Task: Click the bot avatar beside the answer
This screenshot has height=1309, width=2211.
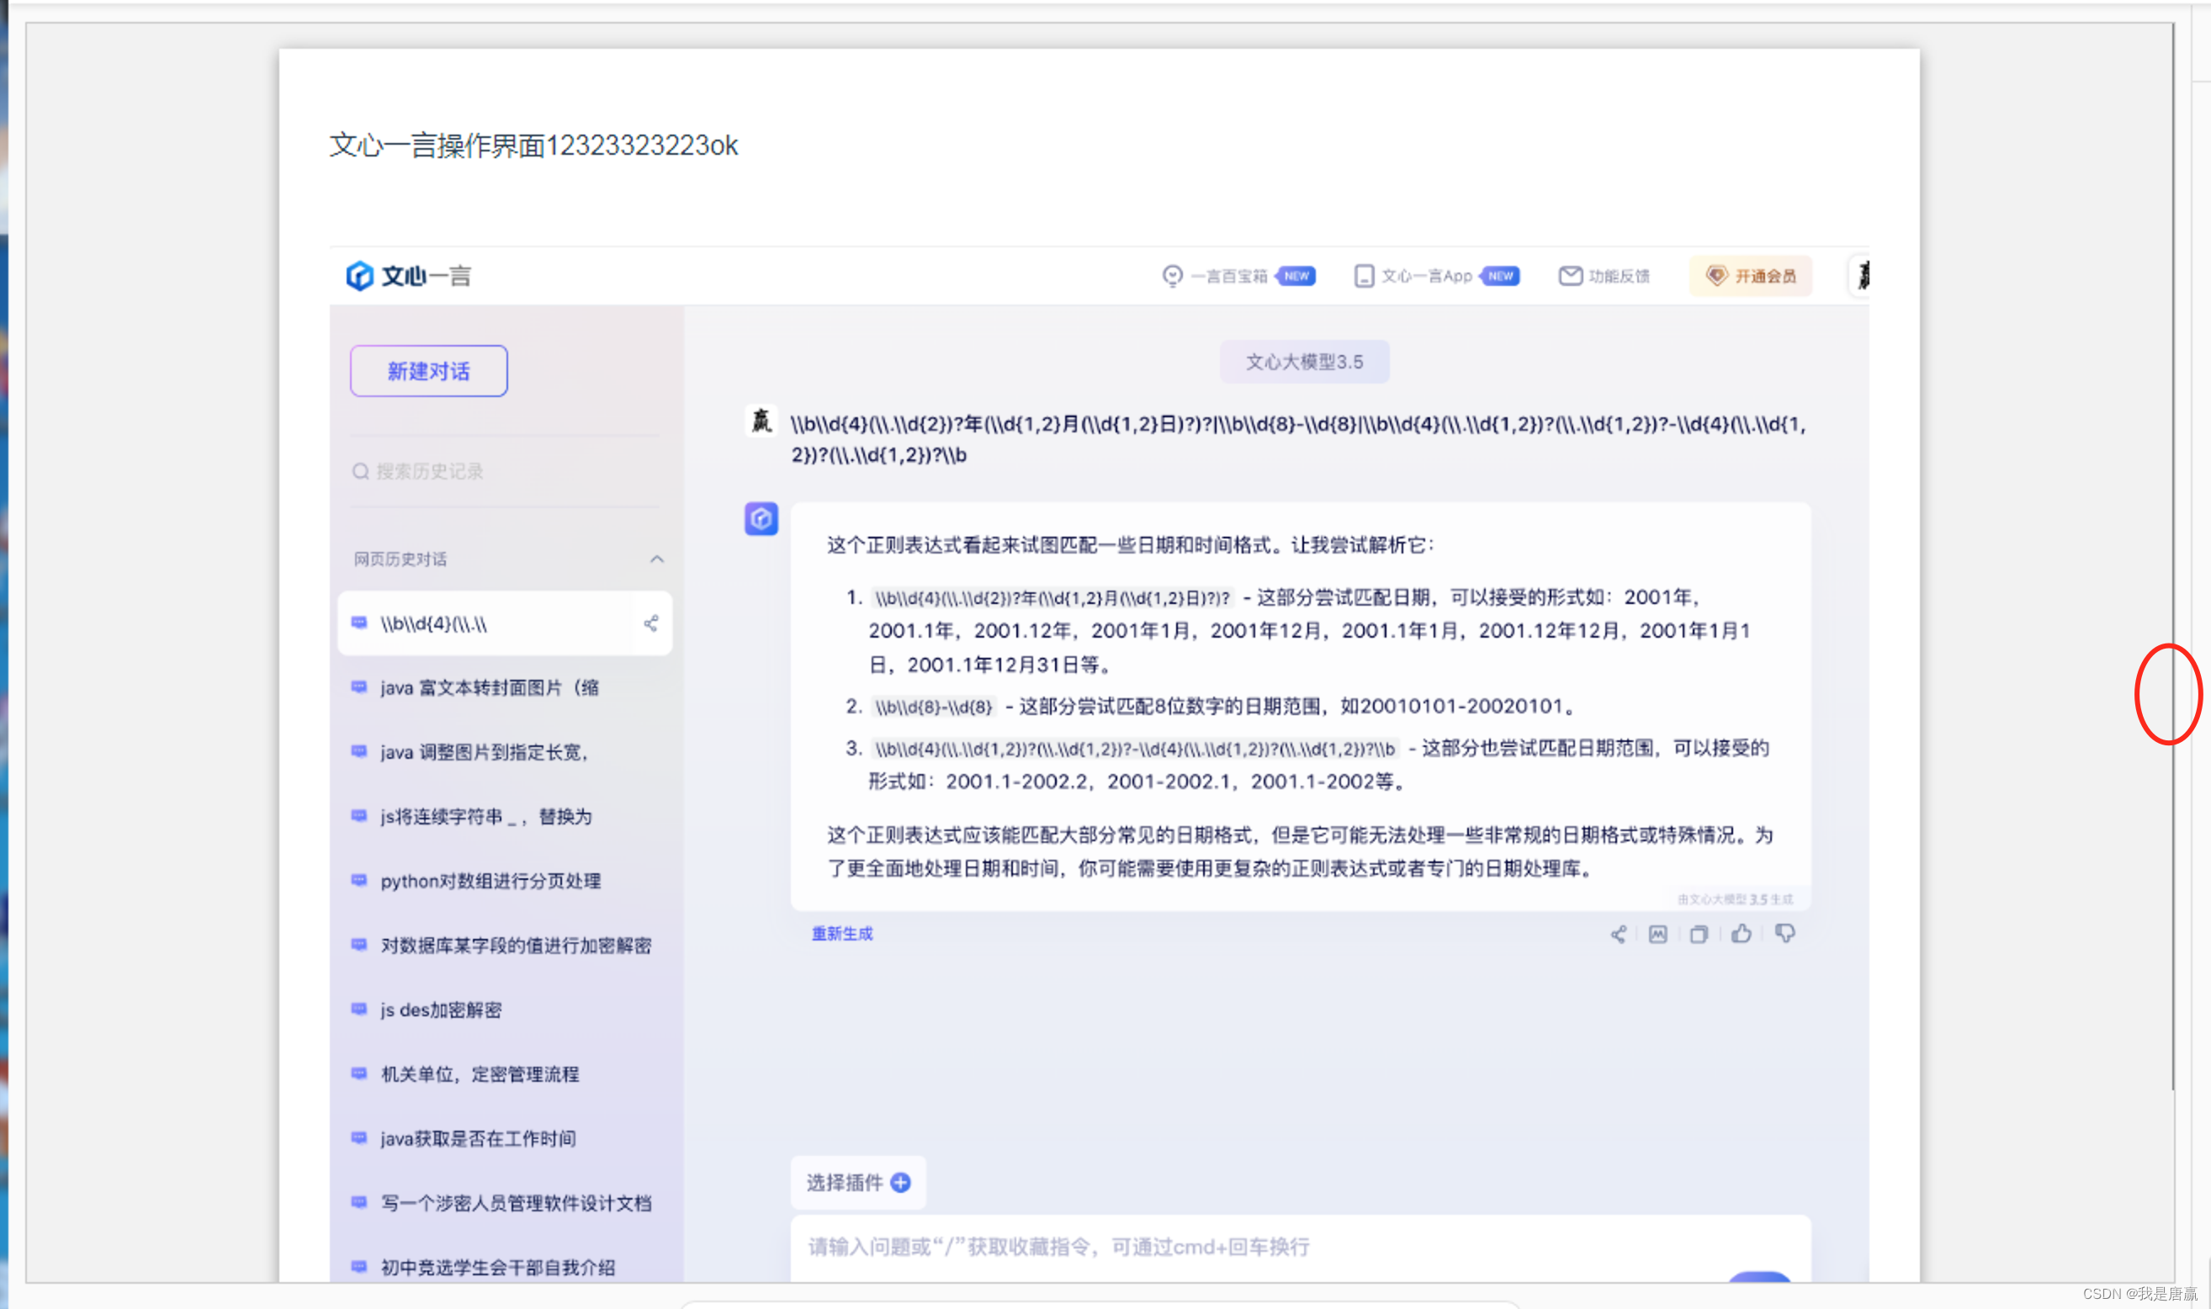Action: pyautogui.click(x=761, y=519)
